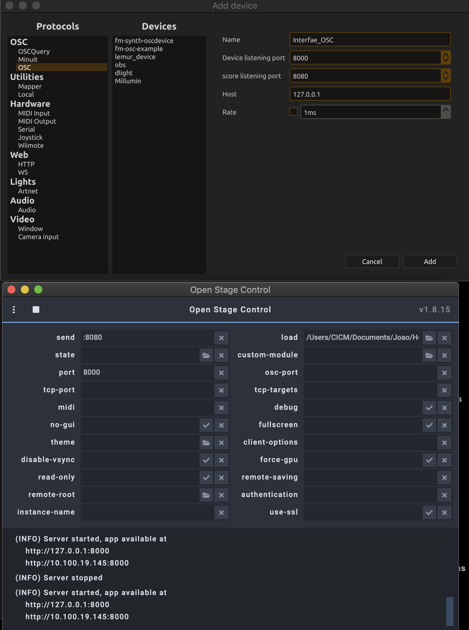Enable the fullscreen checkmark
Image resolution: width=469 pixels, height=630 pixels.
[429, 425]
